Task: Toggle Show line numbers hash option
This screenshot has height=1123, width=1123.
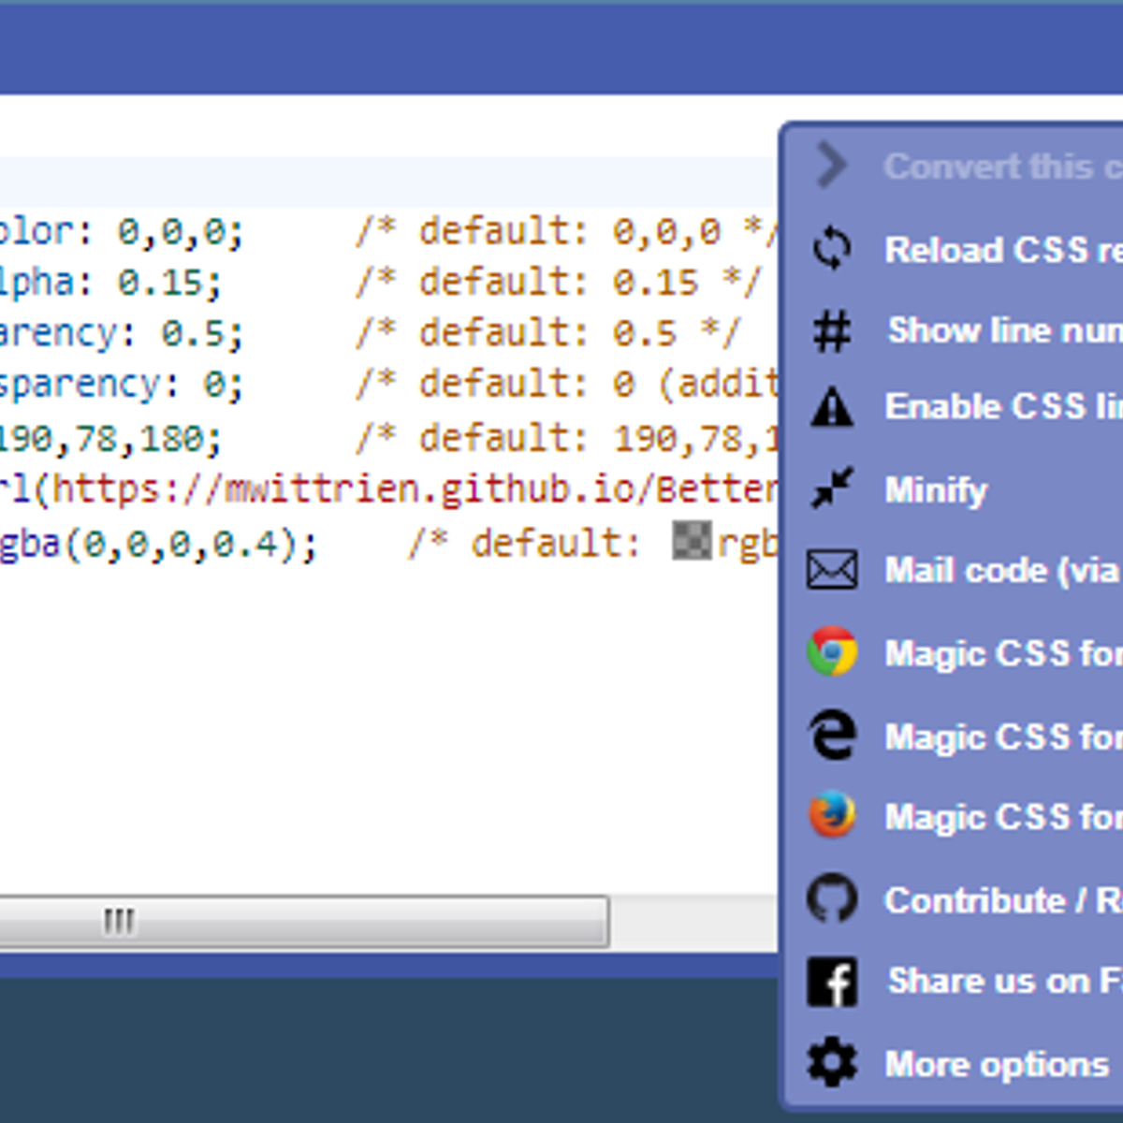Action: [x=832, y=330]
